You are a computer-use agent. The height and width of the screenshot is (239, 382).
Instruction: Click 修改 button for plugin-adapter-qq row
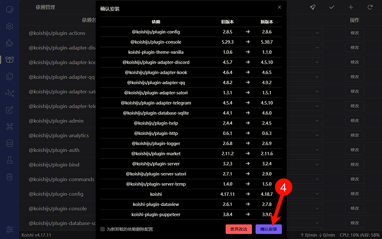point(354,77)
